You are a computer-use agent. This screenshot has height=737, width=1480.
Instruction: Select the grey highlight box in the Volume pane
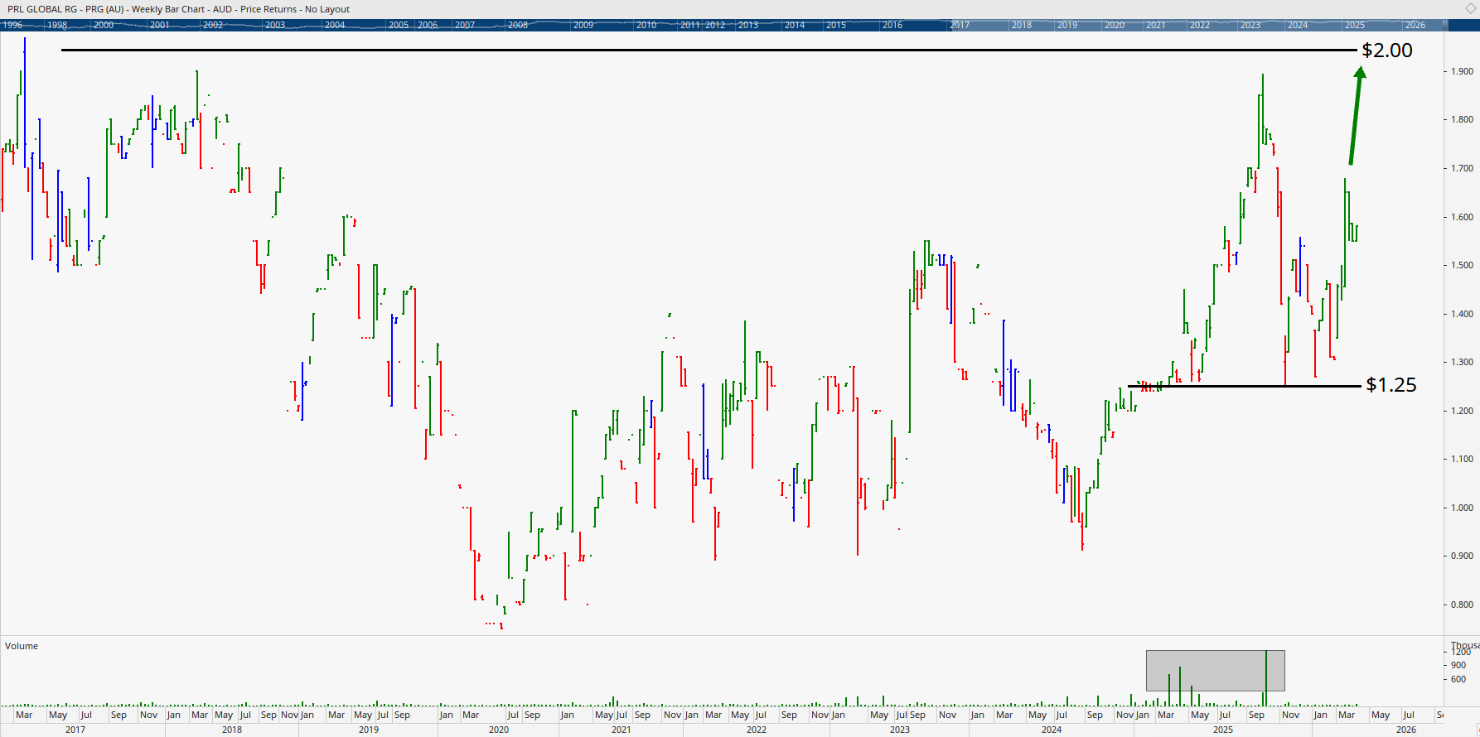tap(1216, 671)
